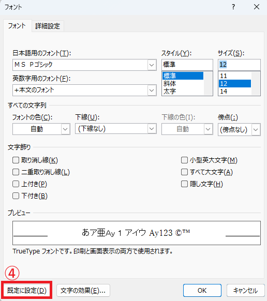Confirm with the OK button

click(202, 291)
